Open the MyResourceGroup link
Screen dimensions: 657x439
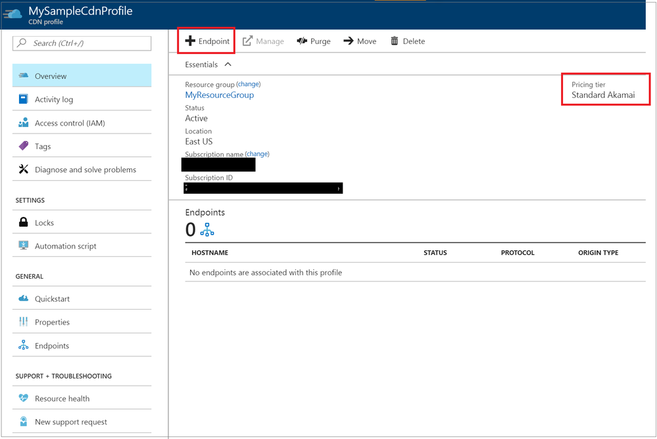click(x=220, y=95)
